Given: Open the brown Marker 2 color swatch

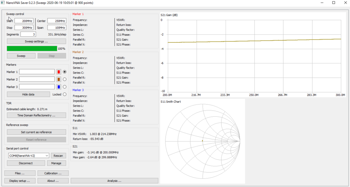Looking at the screenshot, I should pos(59,79).
